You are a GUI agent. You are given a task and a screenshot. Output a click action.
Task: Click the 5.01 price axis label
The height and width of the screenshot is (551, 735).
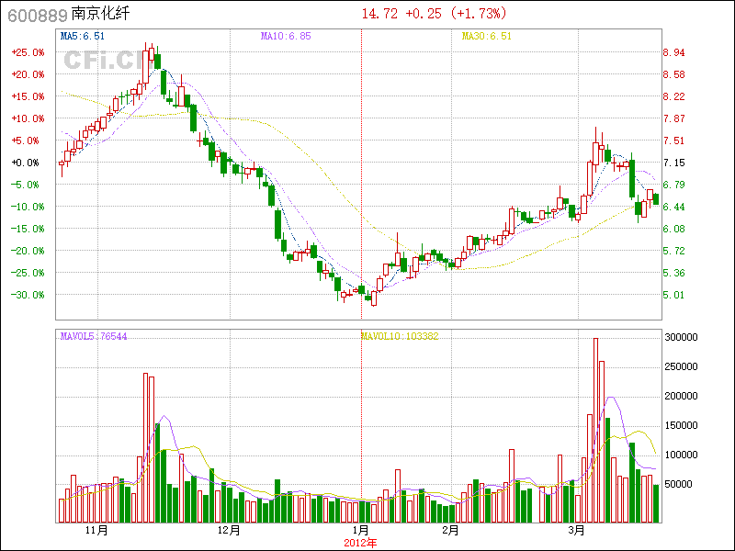673,295
